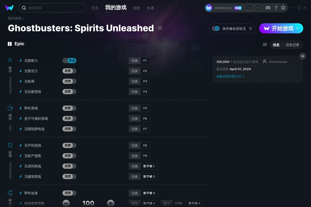Open the comments chat bubble icon
The height and width of the screenshot is (207, 311).
coord(265,45)
